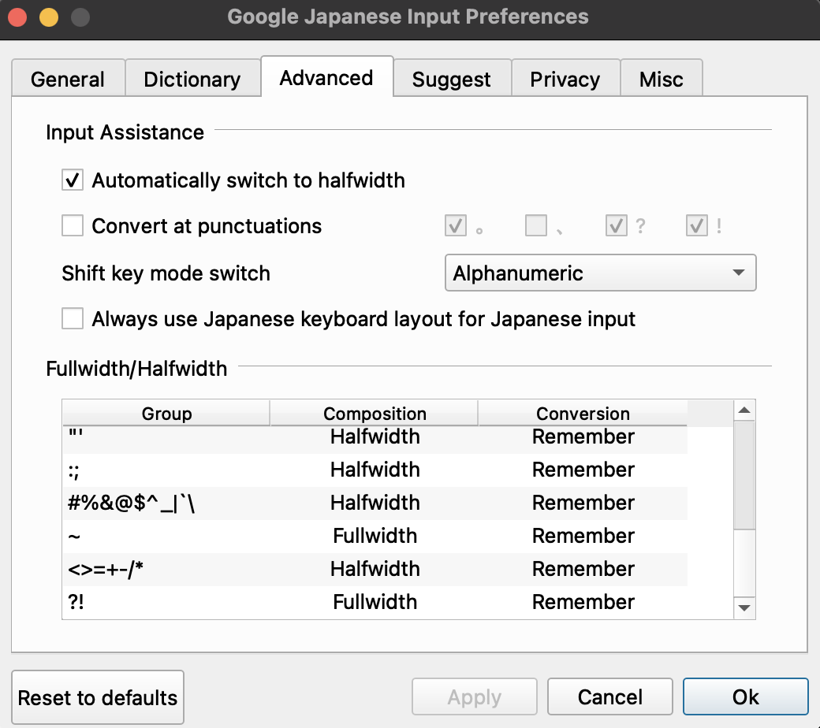Click the Group column header

[166, 414]
